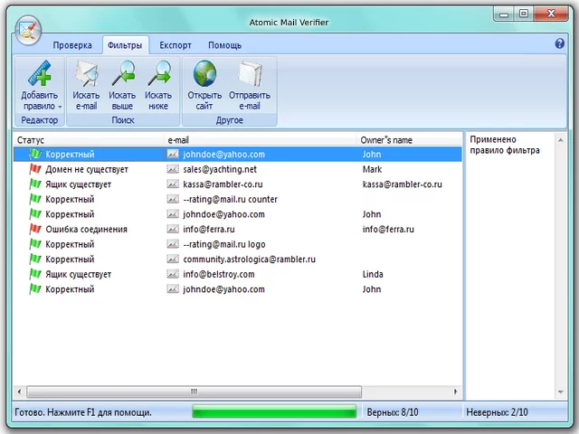Click the red flag beside Ошибка соединения

click(35, 229)
